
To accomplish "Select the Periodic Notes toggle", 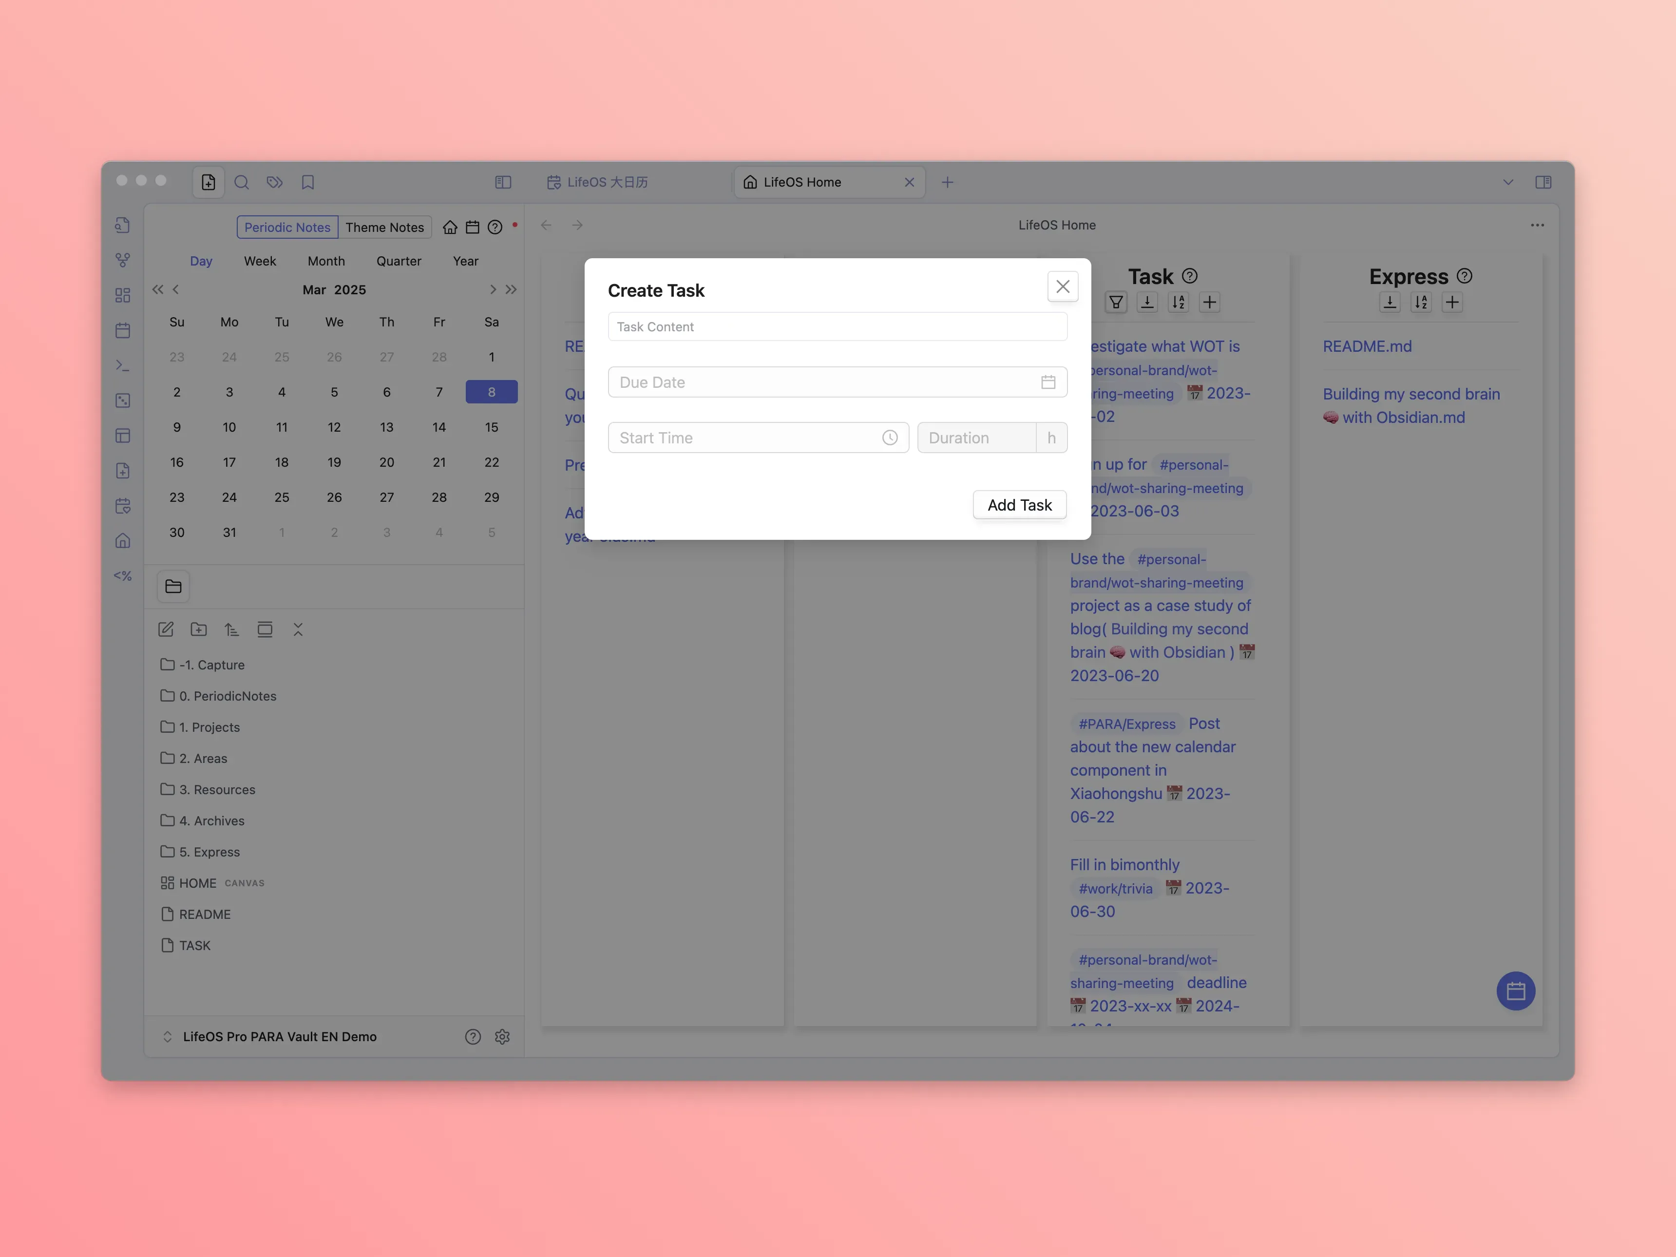I will pyautogui.click(x=287, y=228).
